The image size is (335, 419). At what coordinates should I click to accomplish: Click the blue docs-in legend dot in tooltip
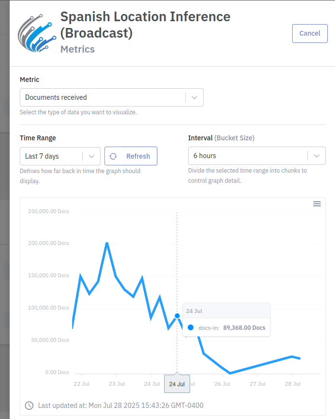pyautogui.click(x=191, y=327)
